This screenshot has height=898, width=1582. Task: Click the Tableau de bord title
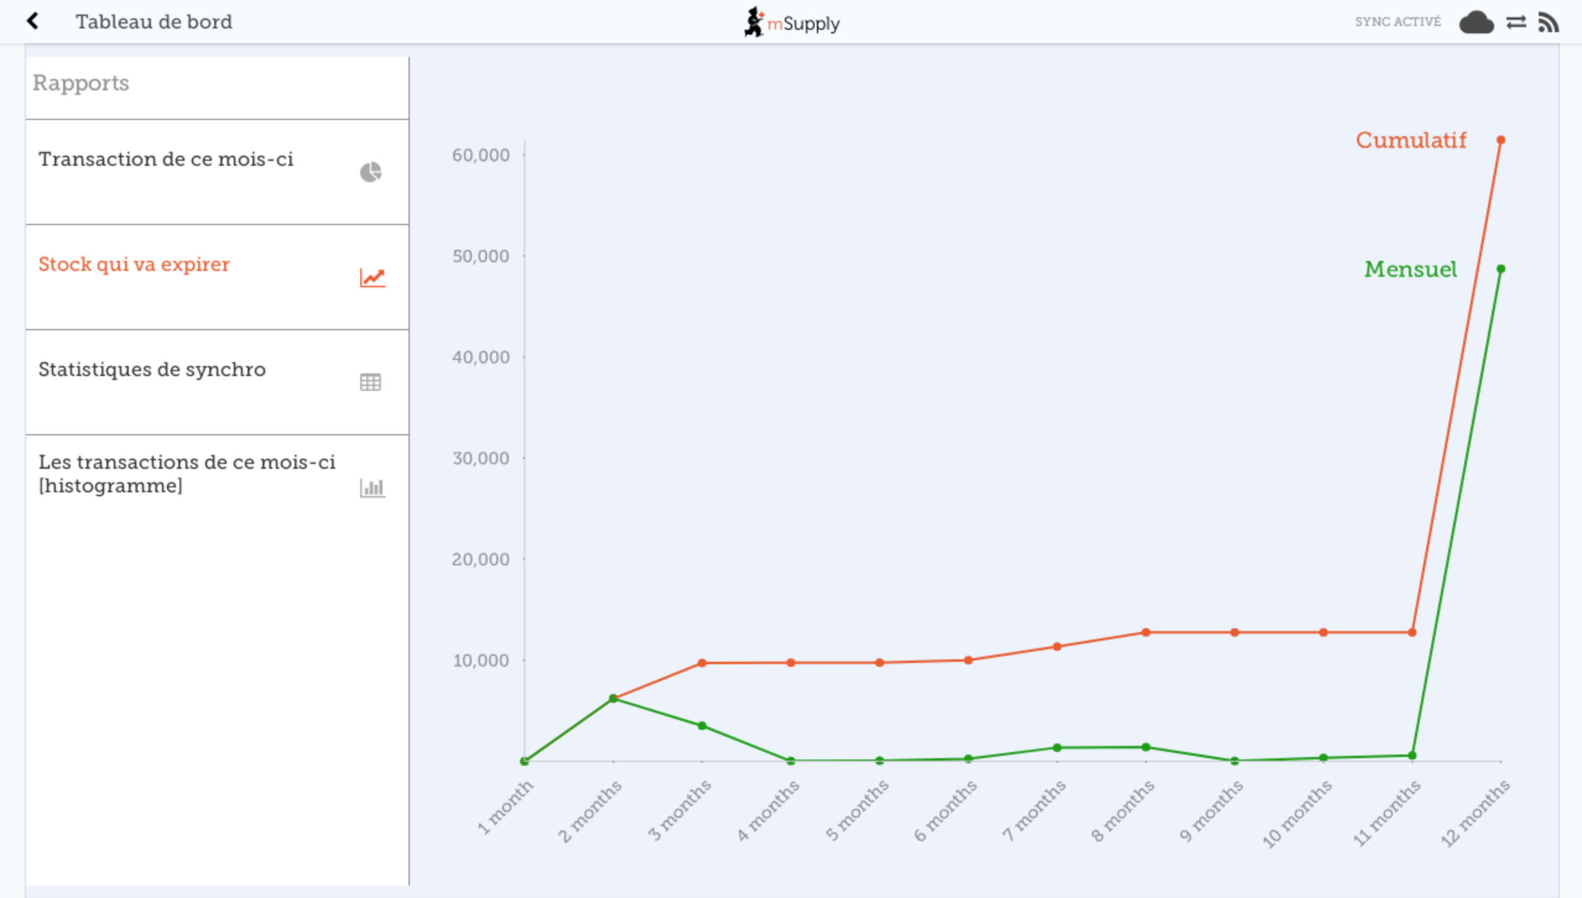(x=153, y=22)
